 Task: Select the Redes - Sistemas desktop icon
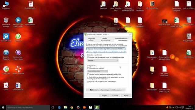[18, 70]
